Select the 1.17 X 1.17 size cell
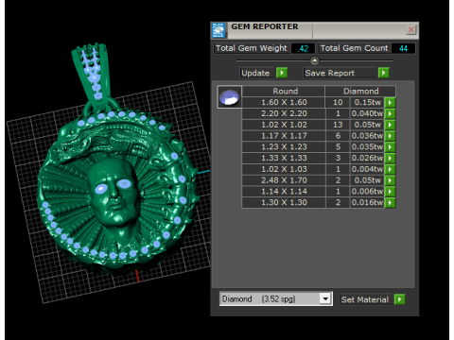The image size is (454, 340). pos(284,136)
